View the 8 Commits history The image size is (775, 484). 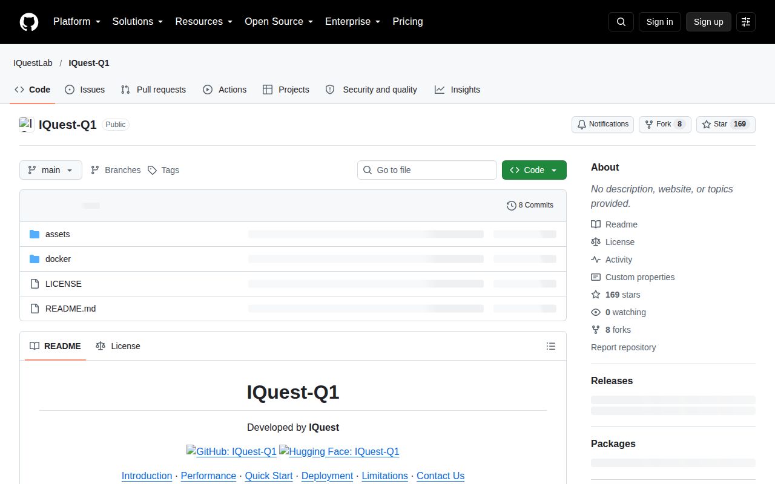coord(530,205)
